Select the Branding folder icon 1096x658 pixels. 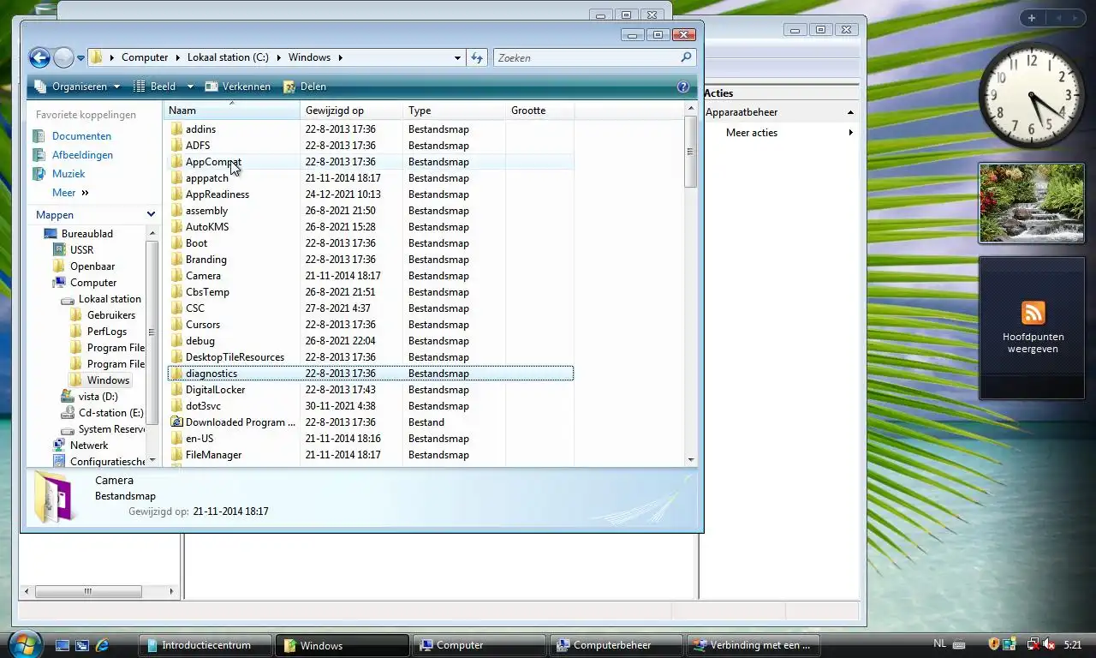176,260
